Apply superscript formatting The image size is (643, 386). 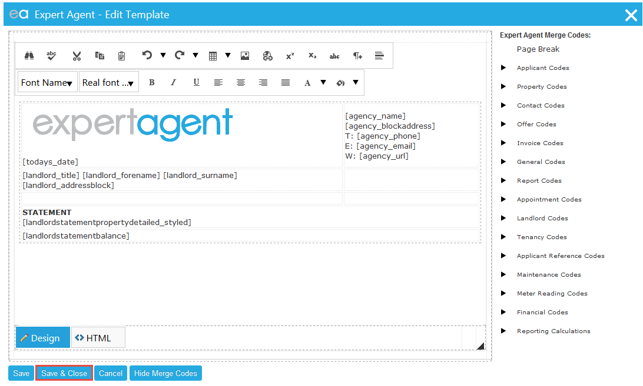(290, 56)
